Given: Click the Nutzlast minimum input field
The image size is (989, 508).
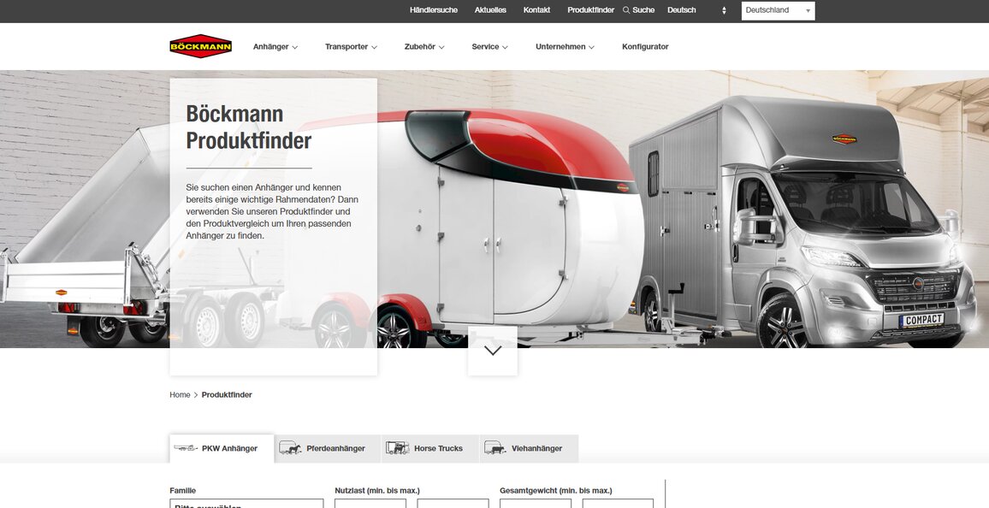Looking at the screenshot, I should [x=370, y=504].
